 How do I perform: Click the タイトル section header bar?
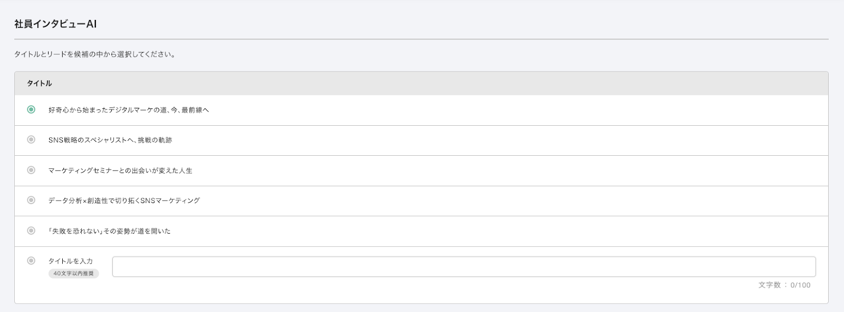tap(421, 83)
